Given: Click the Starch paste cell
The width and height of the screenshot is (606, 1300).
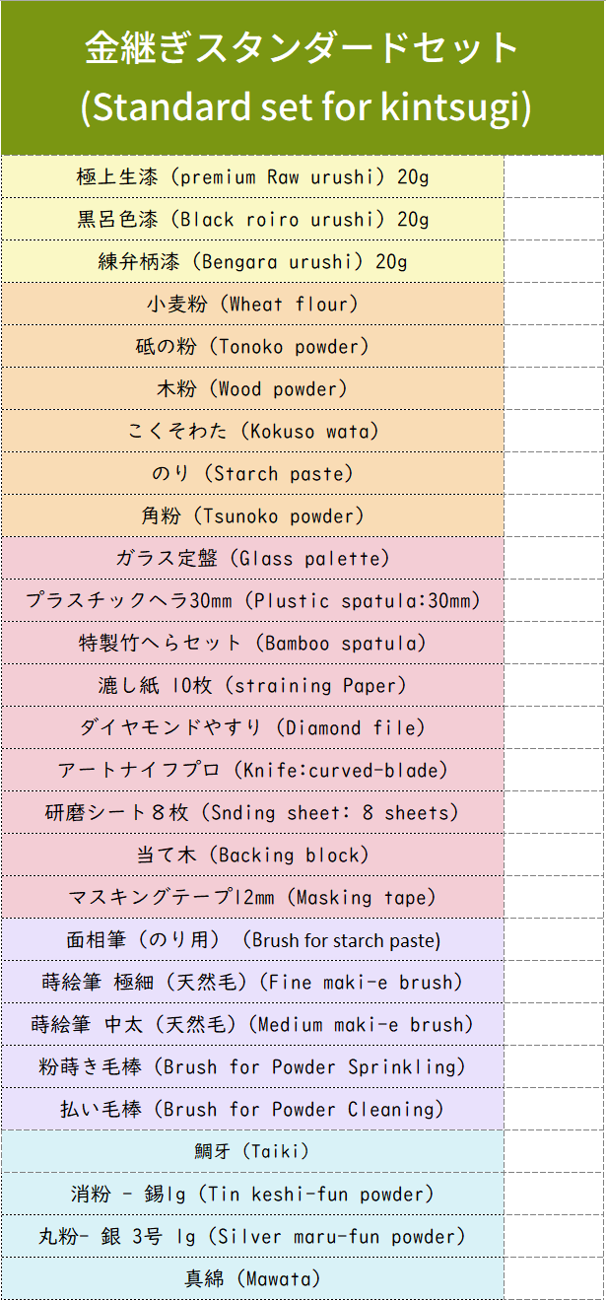Looking at the screenshot, I should pos(252,473).
